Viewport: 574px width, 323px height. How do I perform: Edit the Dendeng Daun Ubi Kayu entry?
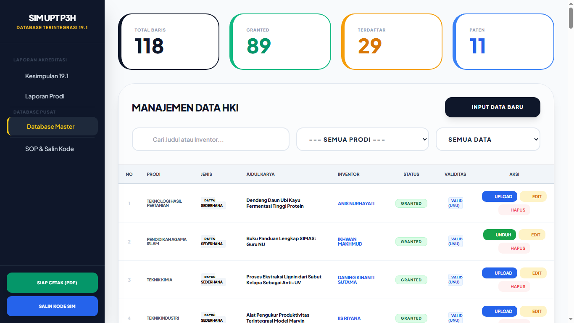pos(533,196)
